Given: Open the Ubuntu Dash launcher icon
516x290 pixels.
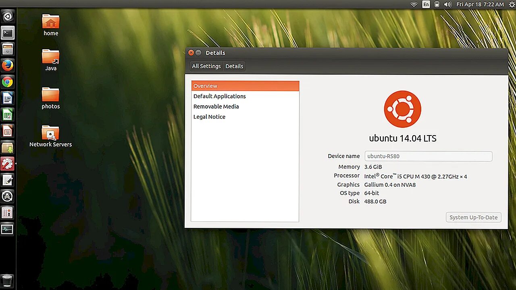Looking at the screenshot, I should [x=8, y=17].
